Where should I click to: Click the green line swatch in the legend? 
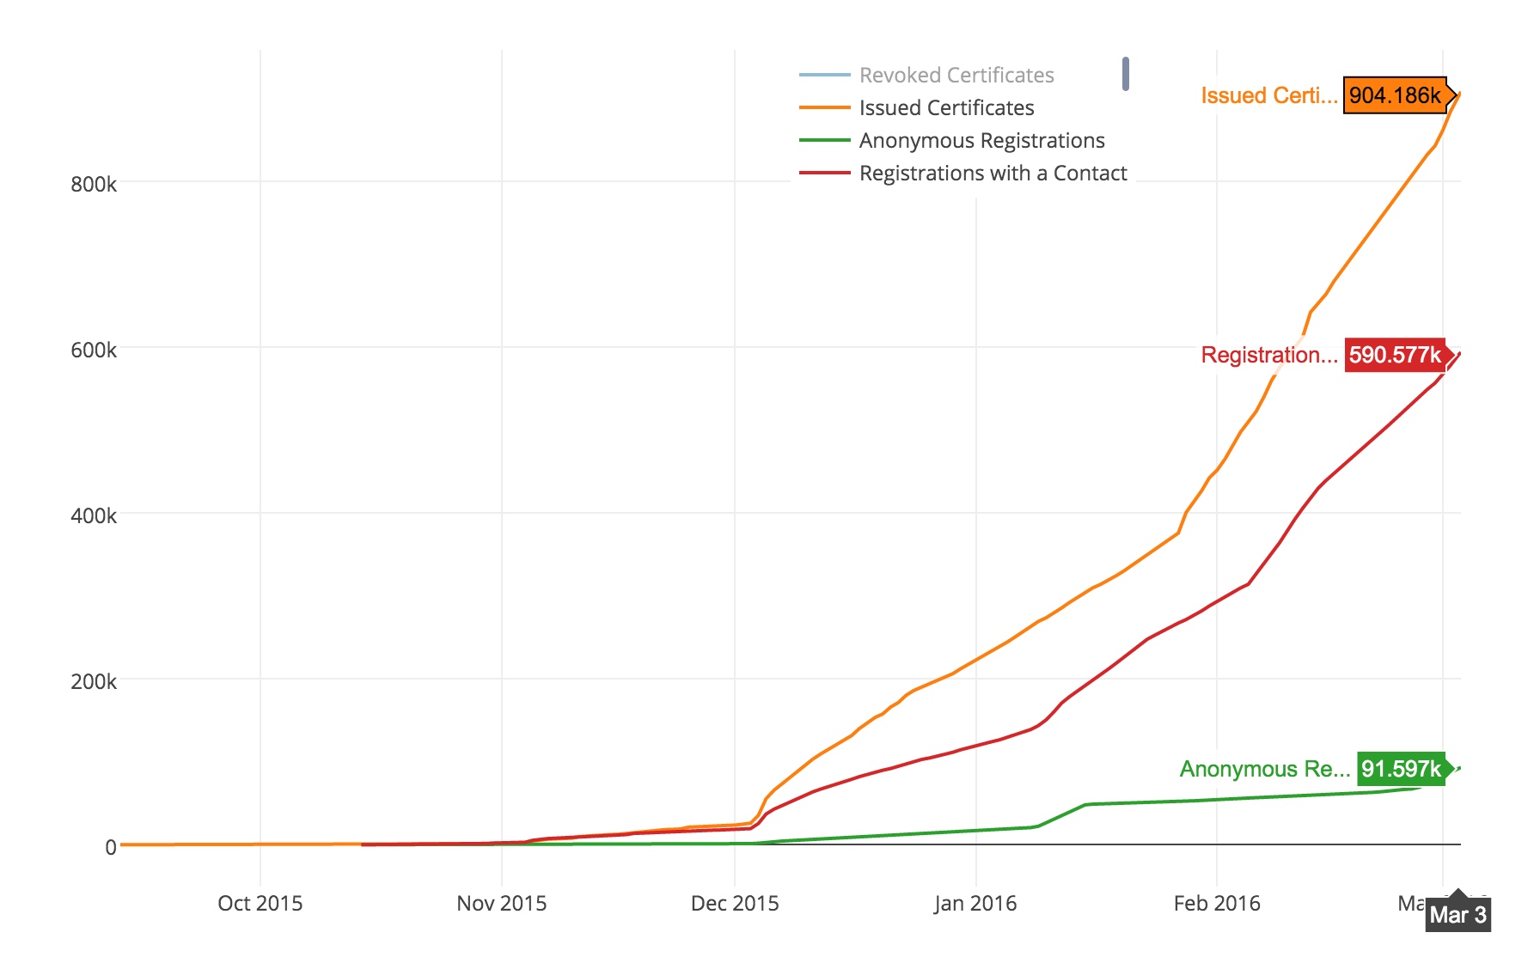tap(824, 141)
